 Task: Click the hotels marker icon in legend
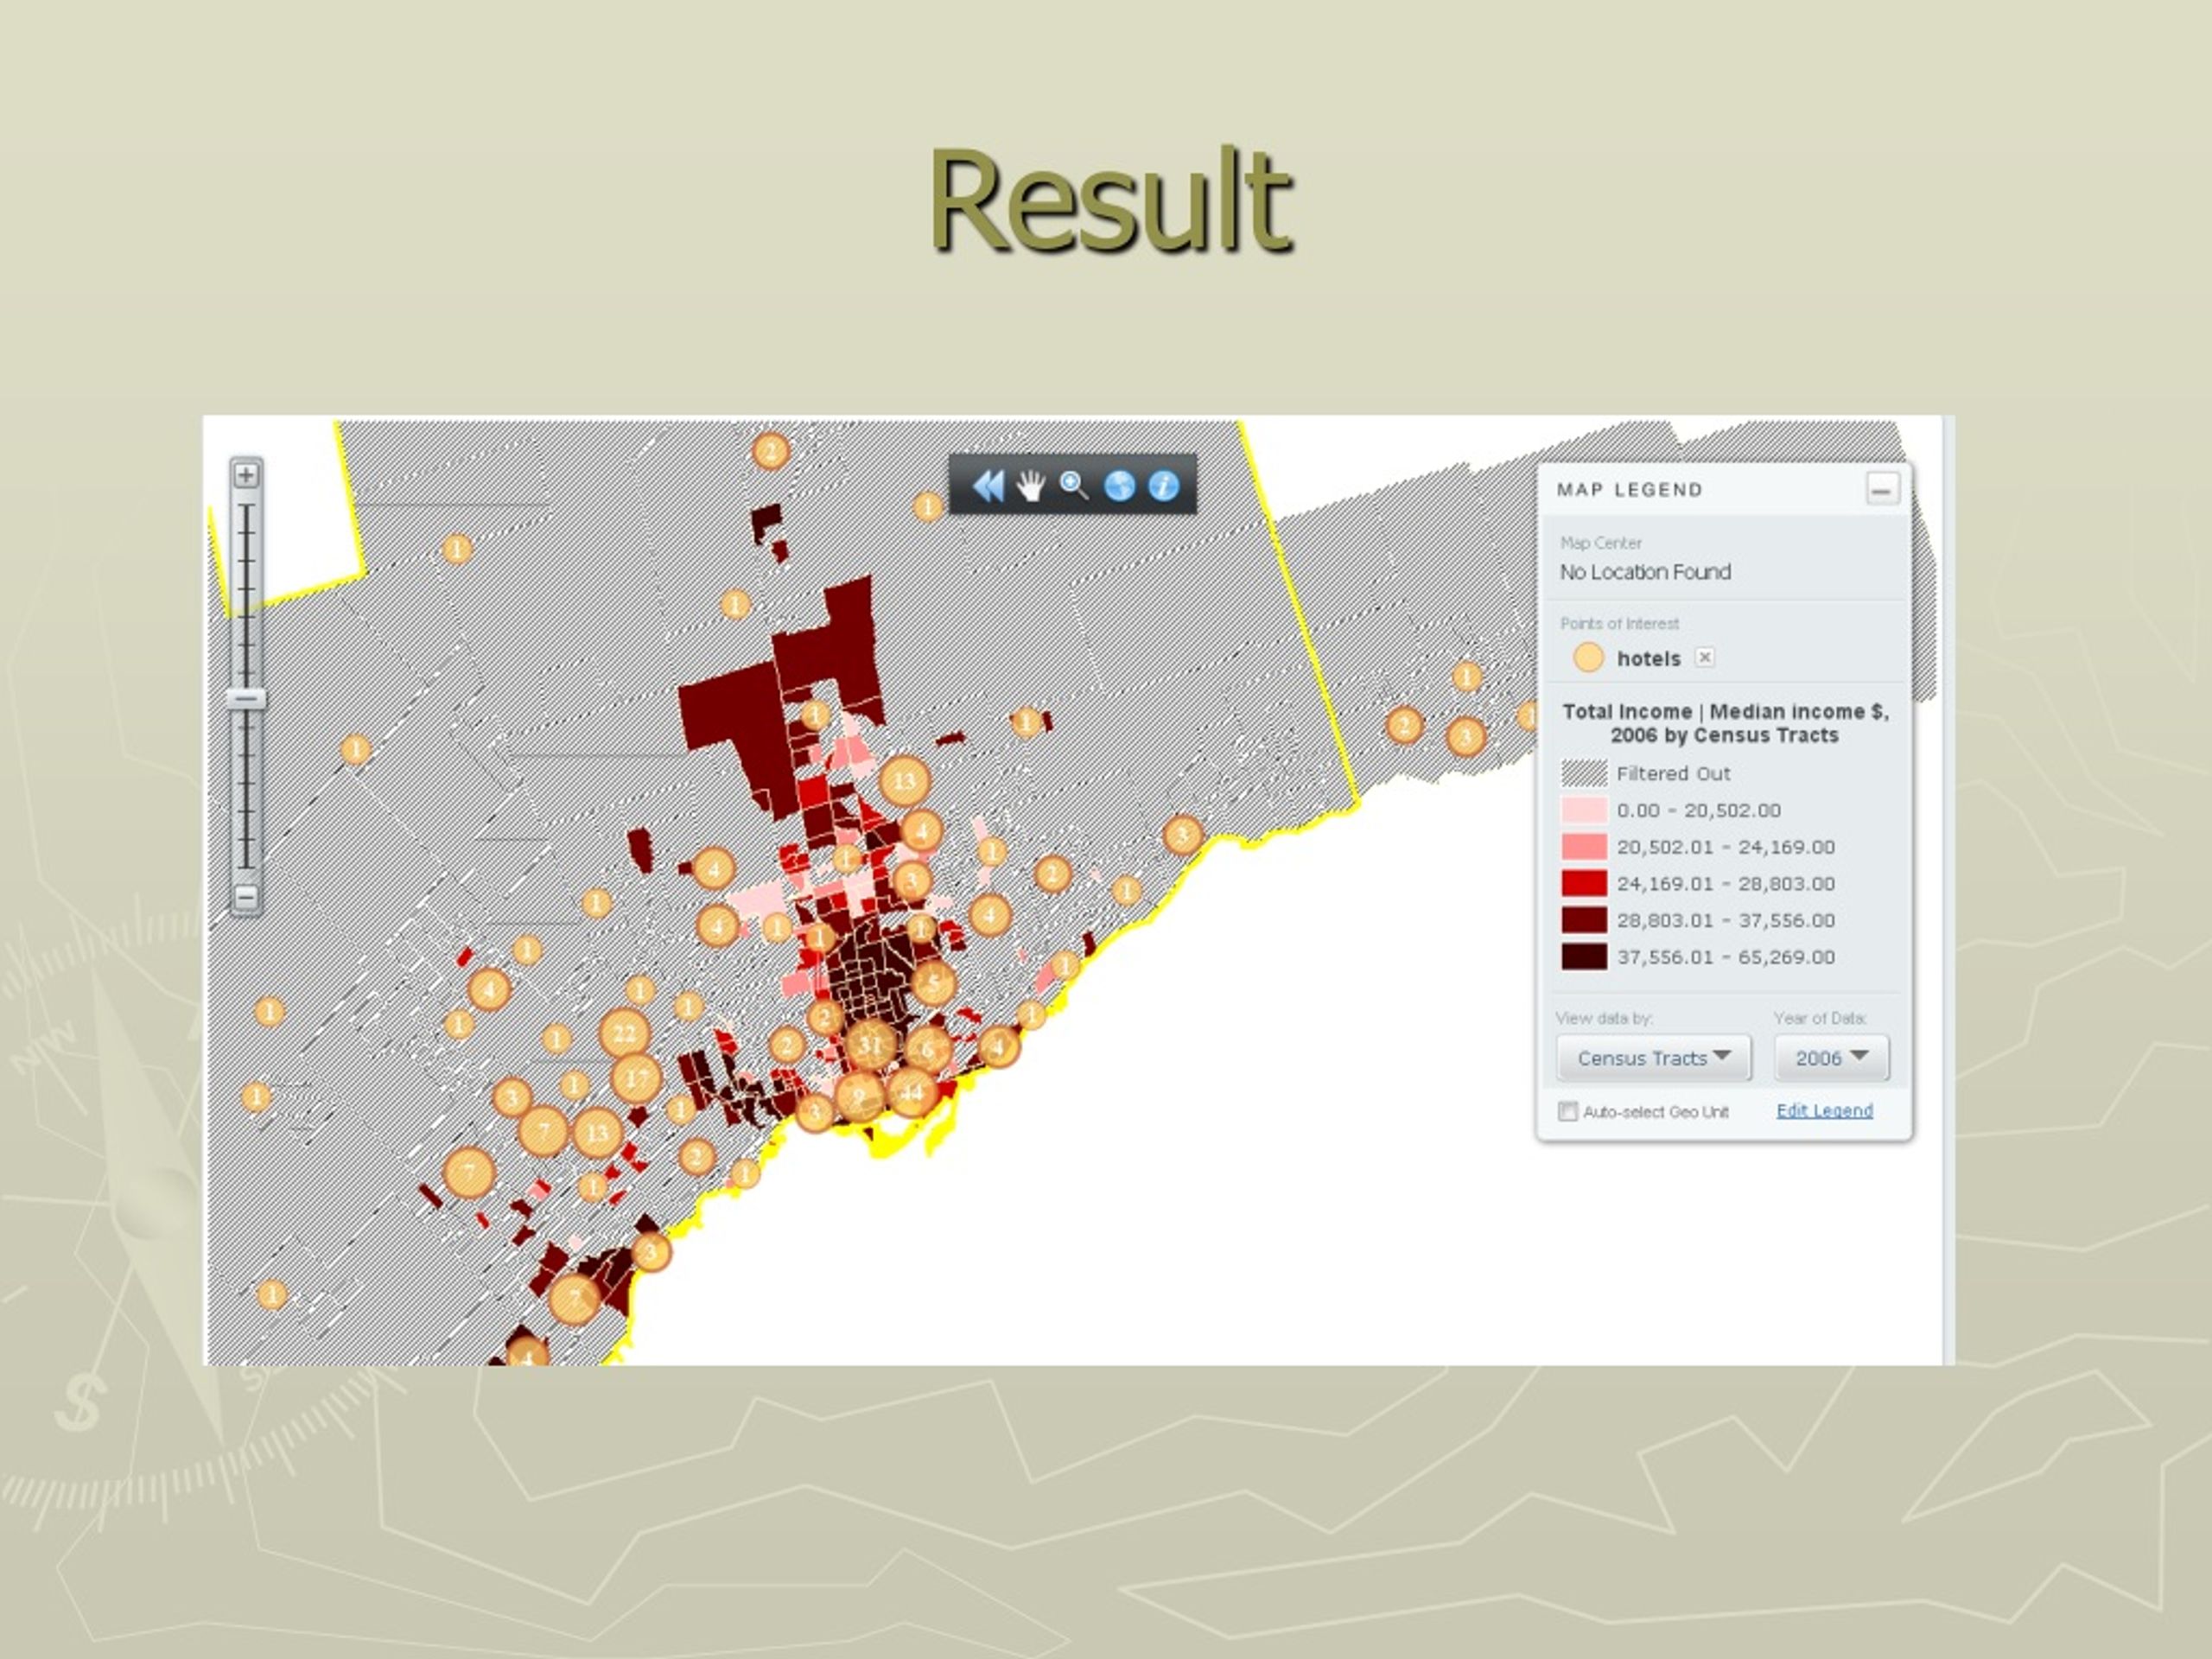(x=1588, y=657)
